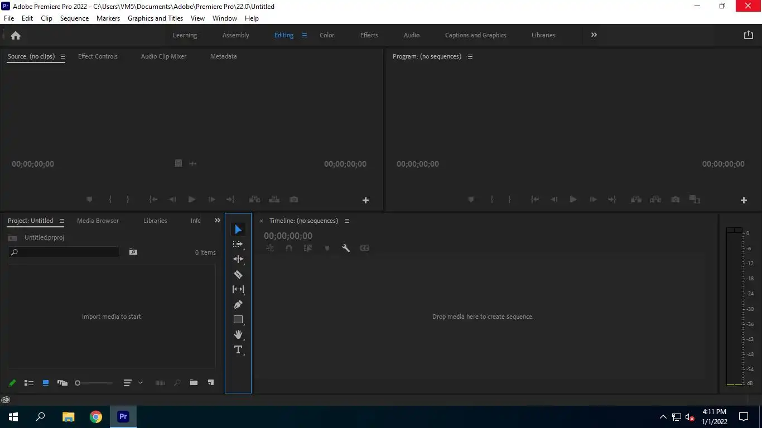Switch to Color workspace
Viewport: 762px width, 428px height.
[x=327, y=35]
